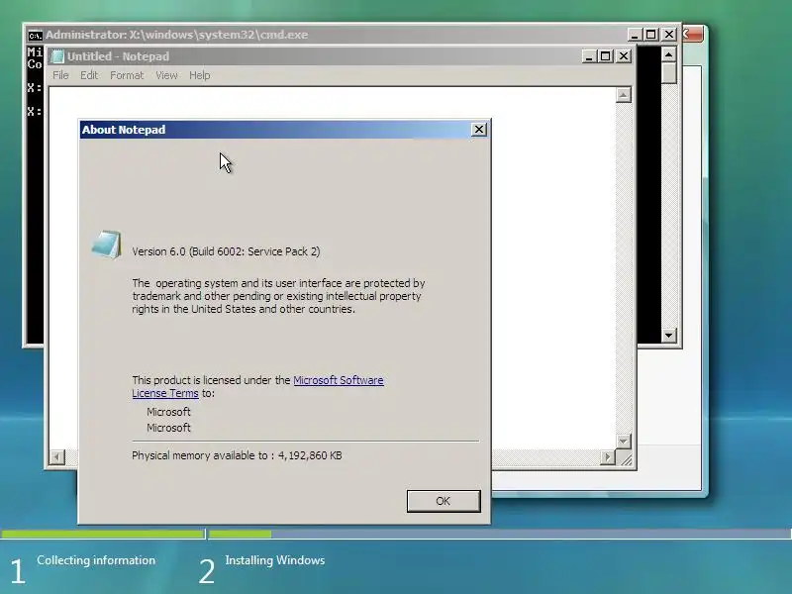Click OK in About Notepad dialog
792x594 pixels.
pyautogui.click(x=444, y=501)
